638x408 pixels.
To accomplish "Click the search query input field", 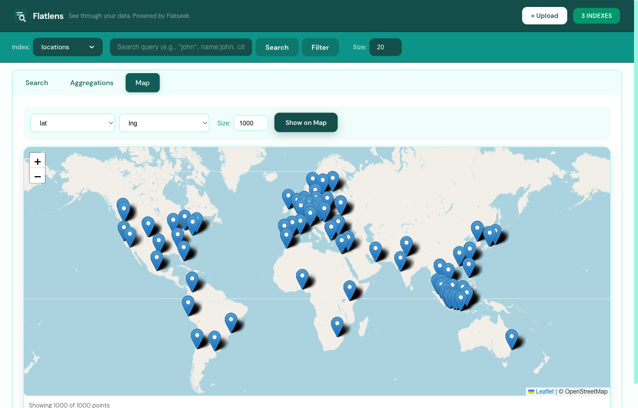I will coord(180,47).
